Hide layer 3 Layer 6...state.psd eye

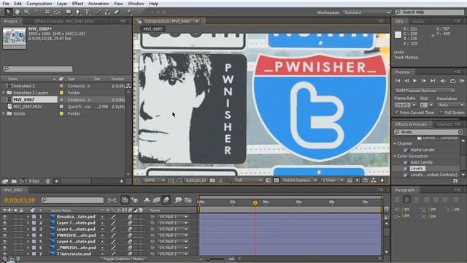5,229
